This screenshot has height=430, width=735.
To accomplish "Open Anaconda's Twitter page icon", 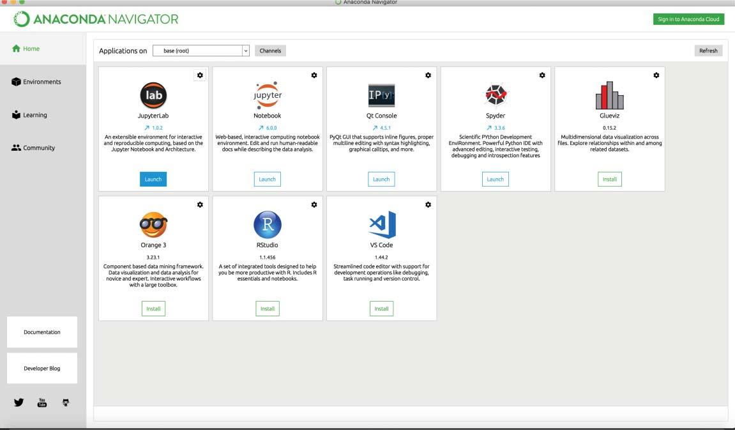I will [19, 403].
